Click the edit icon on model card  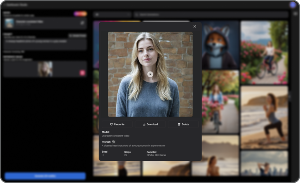point(82,23)
